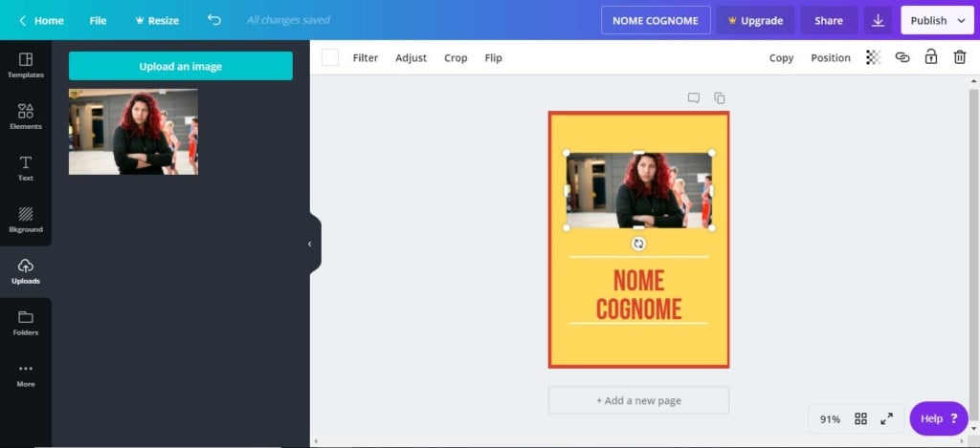This screenshot has height=448, width=980.
Task: Select the uploaded photo thumbnail
Action: [x=133, y=132]
